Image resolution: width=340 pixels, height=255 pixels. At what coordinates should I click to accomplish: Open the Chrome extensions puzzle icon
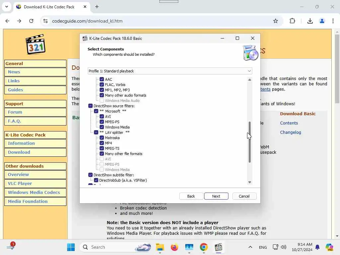(292, 21)
